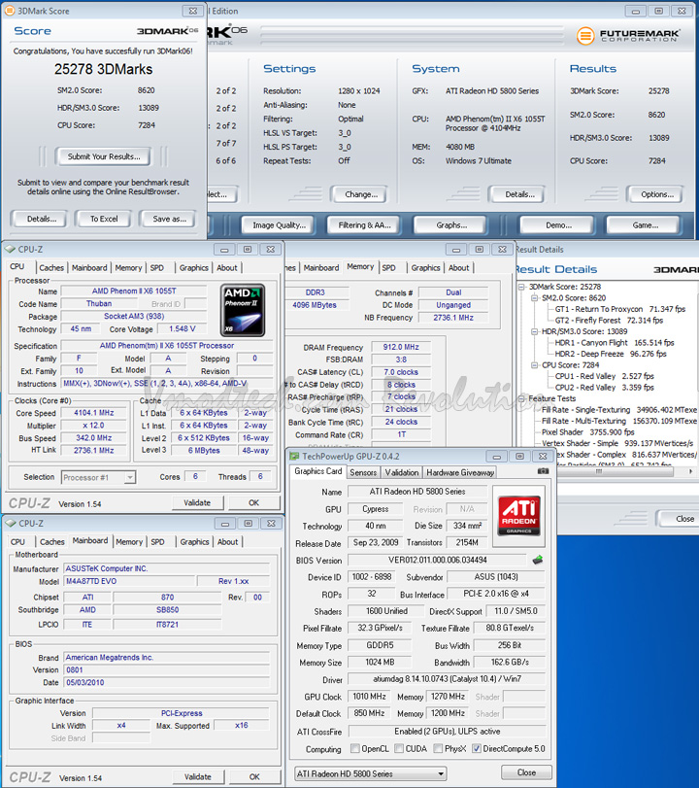Uncheck the DirectCompute 5.0 checkbox

pos(477,748)
